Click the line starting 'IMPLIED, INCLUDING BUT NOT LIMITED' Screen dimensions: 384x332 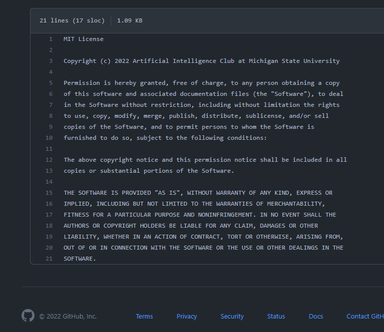coord(194,204)
